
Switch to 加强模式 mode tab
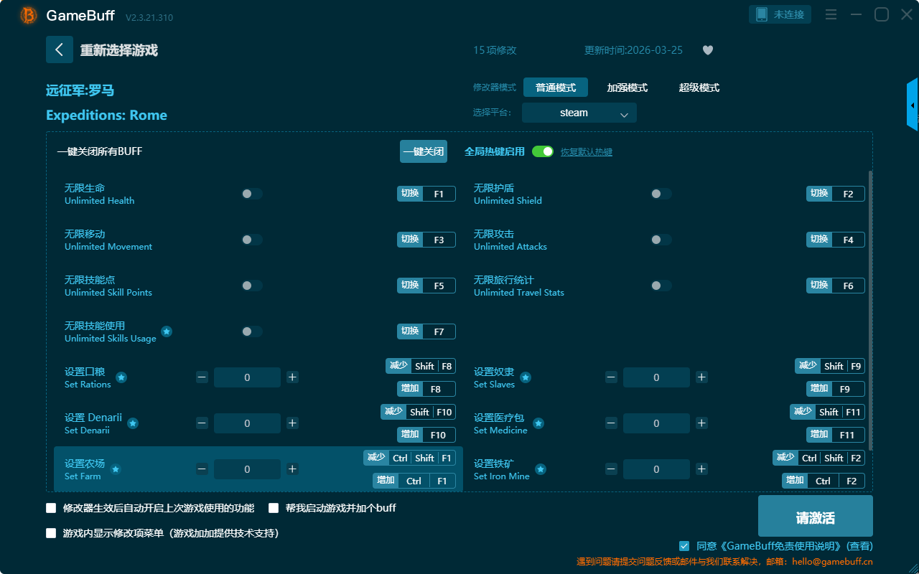click(627, 88)
